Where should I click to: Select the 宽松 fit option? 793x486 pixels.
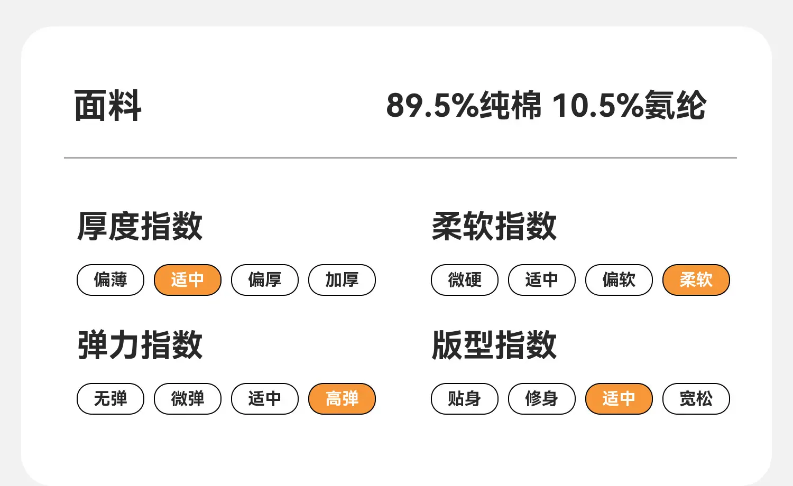click(x=696, y=399)
